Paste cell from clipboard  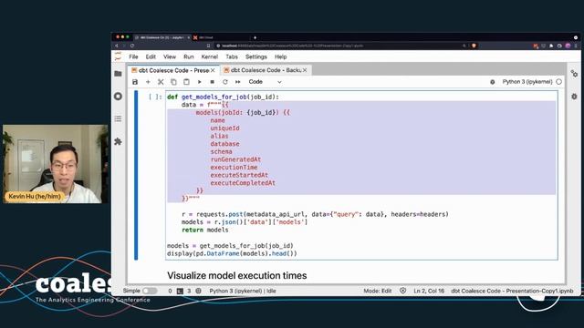click(186, 82)
